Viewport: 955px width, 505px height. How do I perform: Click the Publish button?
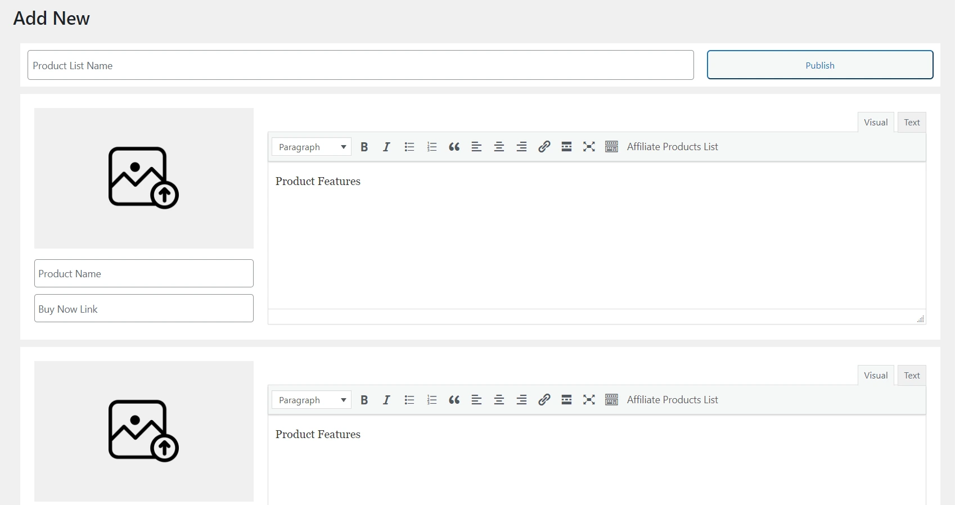tap(820, 65)
